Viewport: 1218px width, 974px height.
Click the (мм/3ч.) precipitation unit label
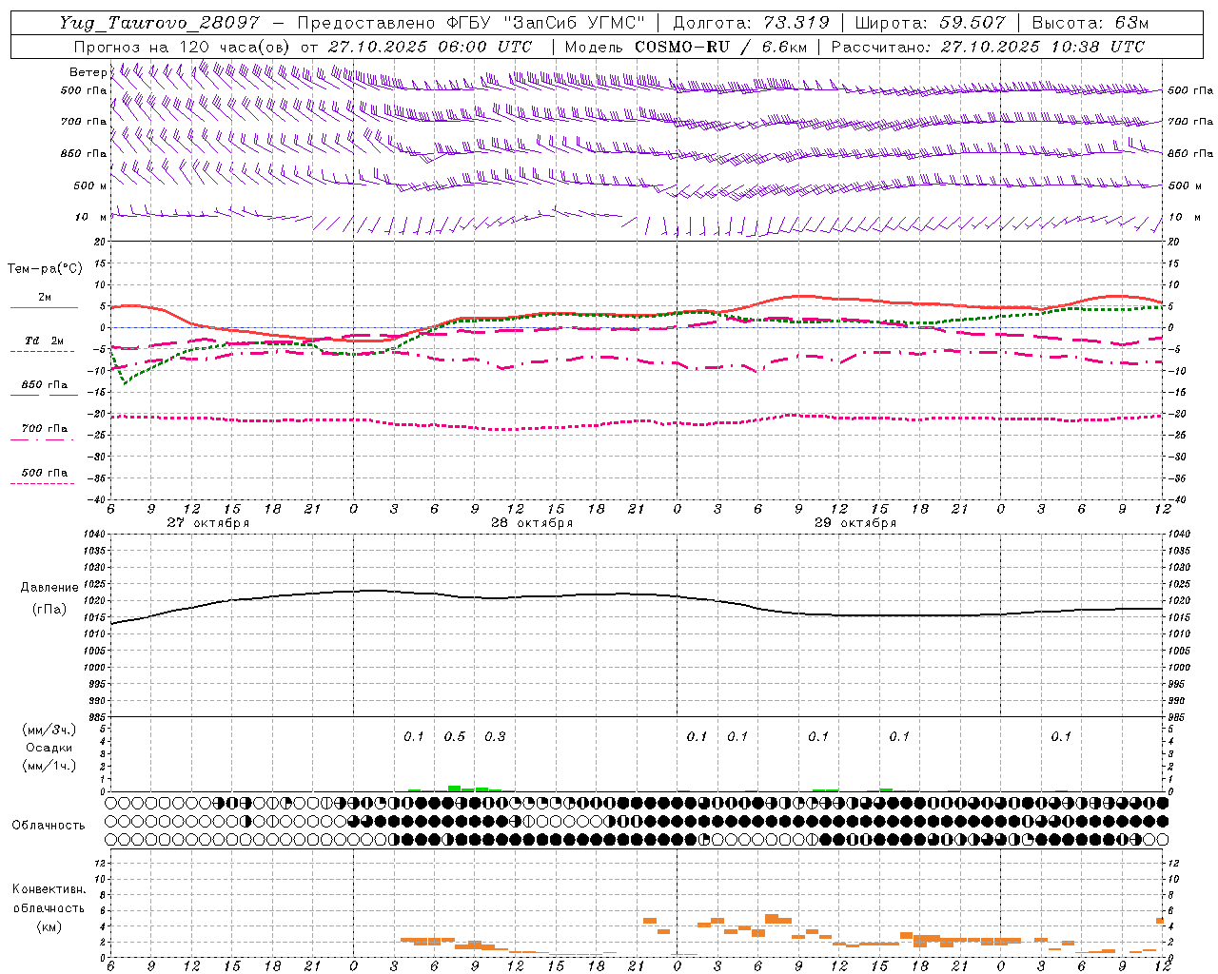coord(49,730)
